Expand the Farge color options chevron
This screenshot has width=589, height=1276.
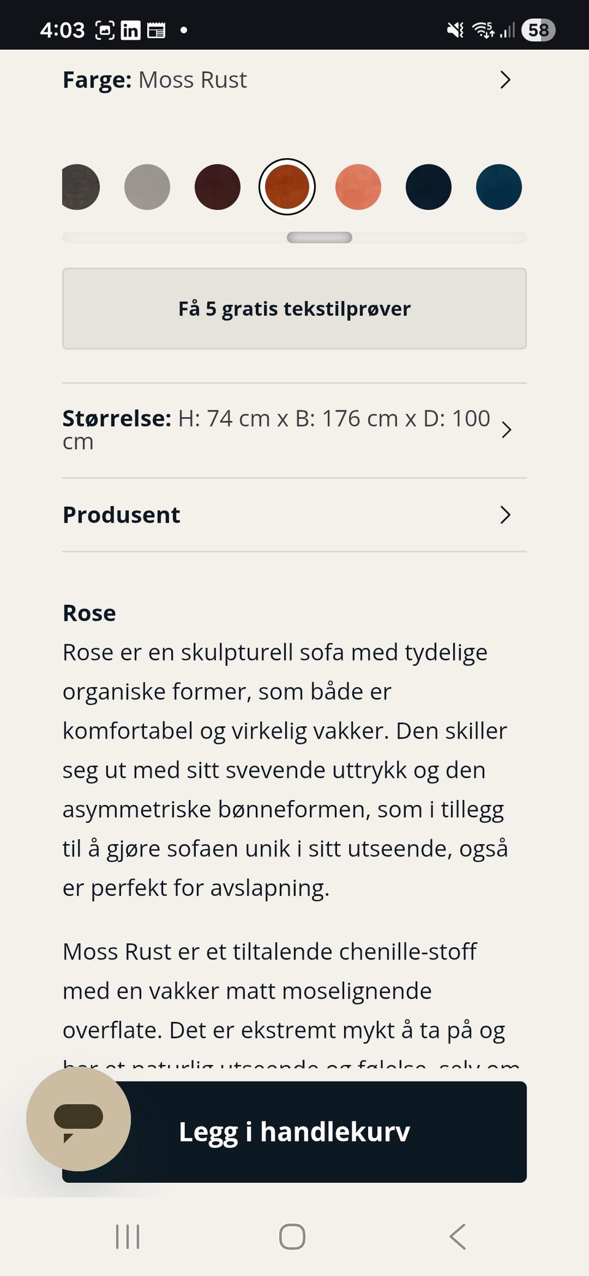(505, 80)
